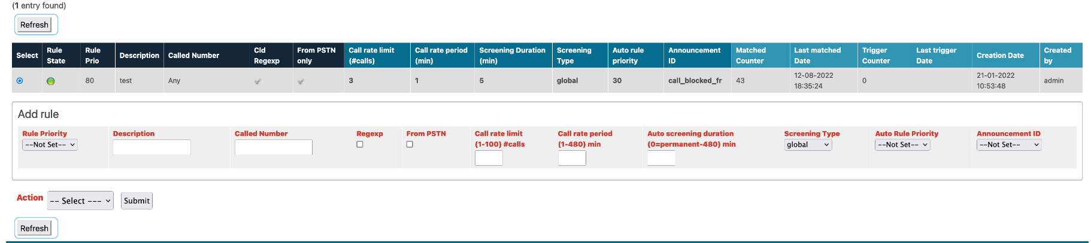
Task: Focus the Description text field
Action: (x=151, y=147)
